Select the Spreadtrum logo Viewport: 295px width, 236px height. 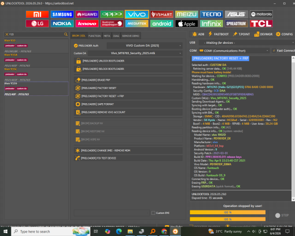coord(236,24)
